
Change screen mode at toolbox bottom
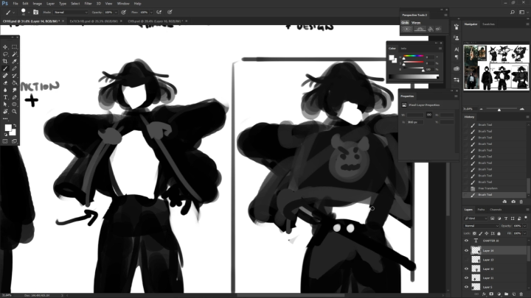point(14,141)
